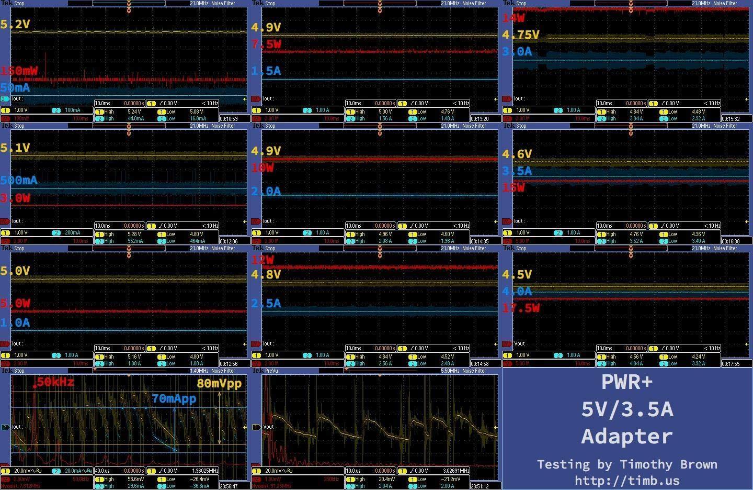753x490 pixels.
Task: Click the blue '2.0A' annotation
Action: tap(266, 192)
